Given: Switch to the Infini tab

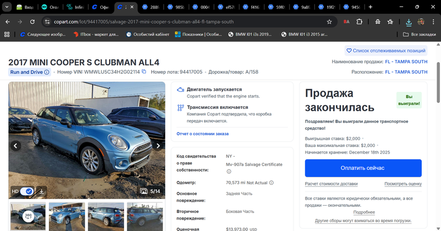Looking at the screenshot, I should (x=76, y=7).
